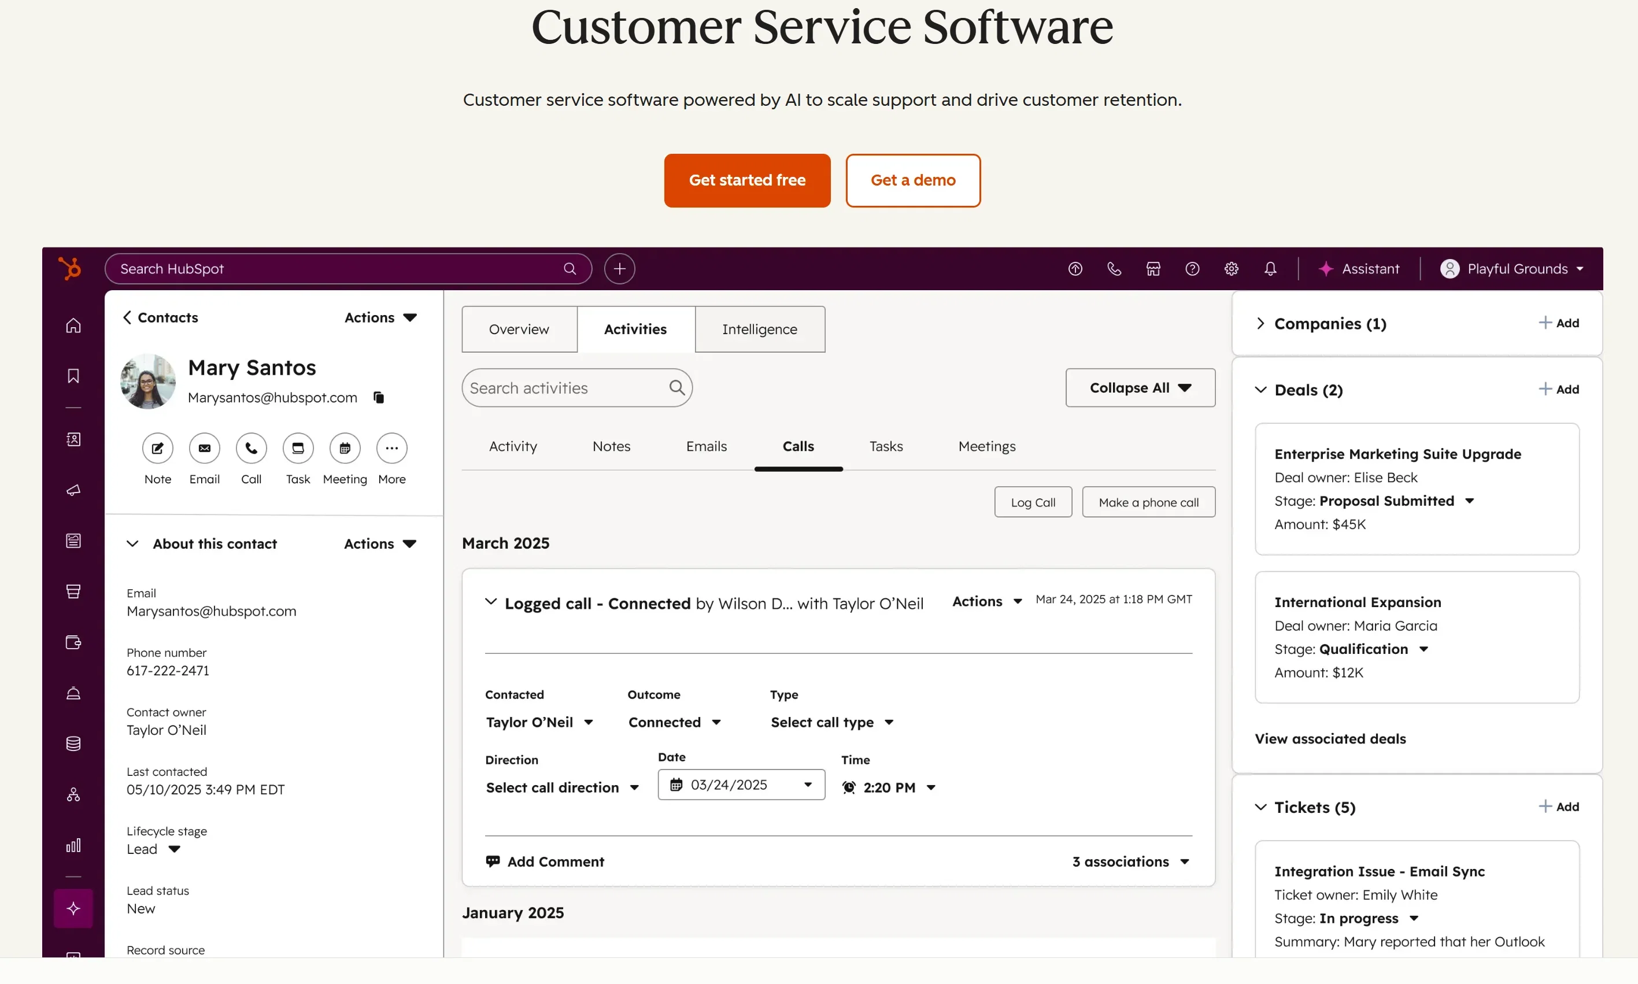This screenshot has height=984, width=1638.
Task: Switch to the Overview tab
Action: (519, 329)
